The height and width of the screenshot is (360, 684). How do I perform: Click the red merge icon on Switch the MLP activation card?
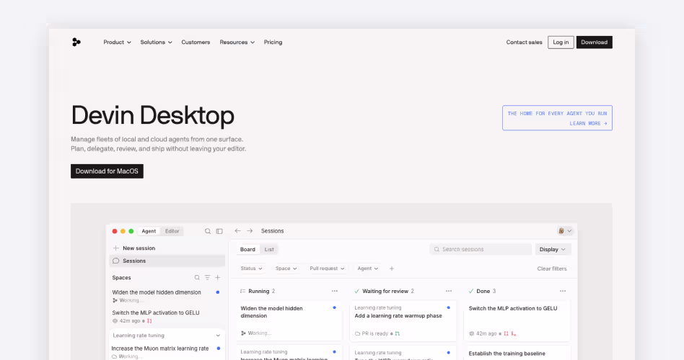[x=514, y=333]
